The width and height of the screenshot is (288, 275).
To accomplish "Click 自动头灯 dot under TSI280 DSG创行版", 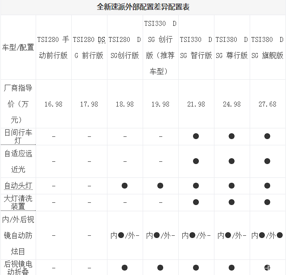I will pos(125,185).
